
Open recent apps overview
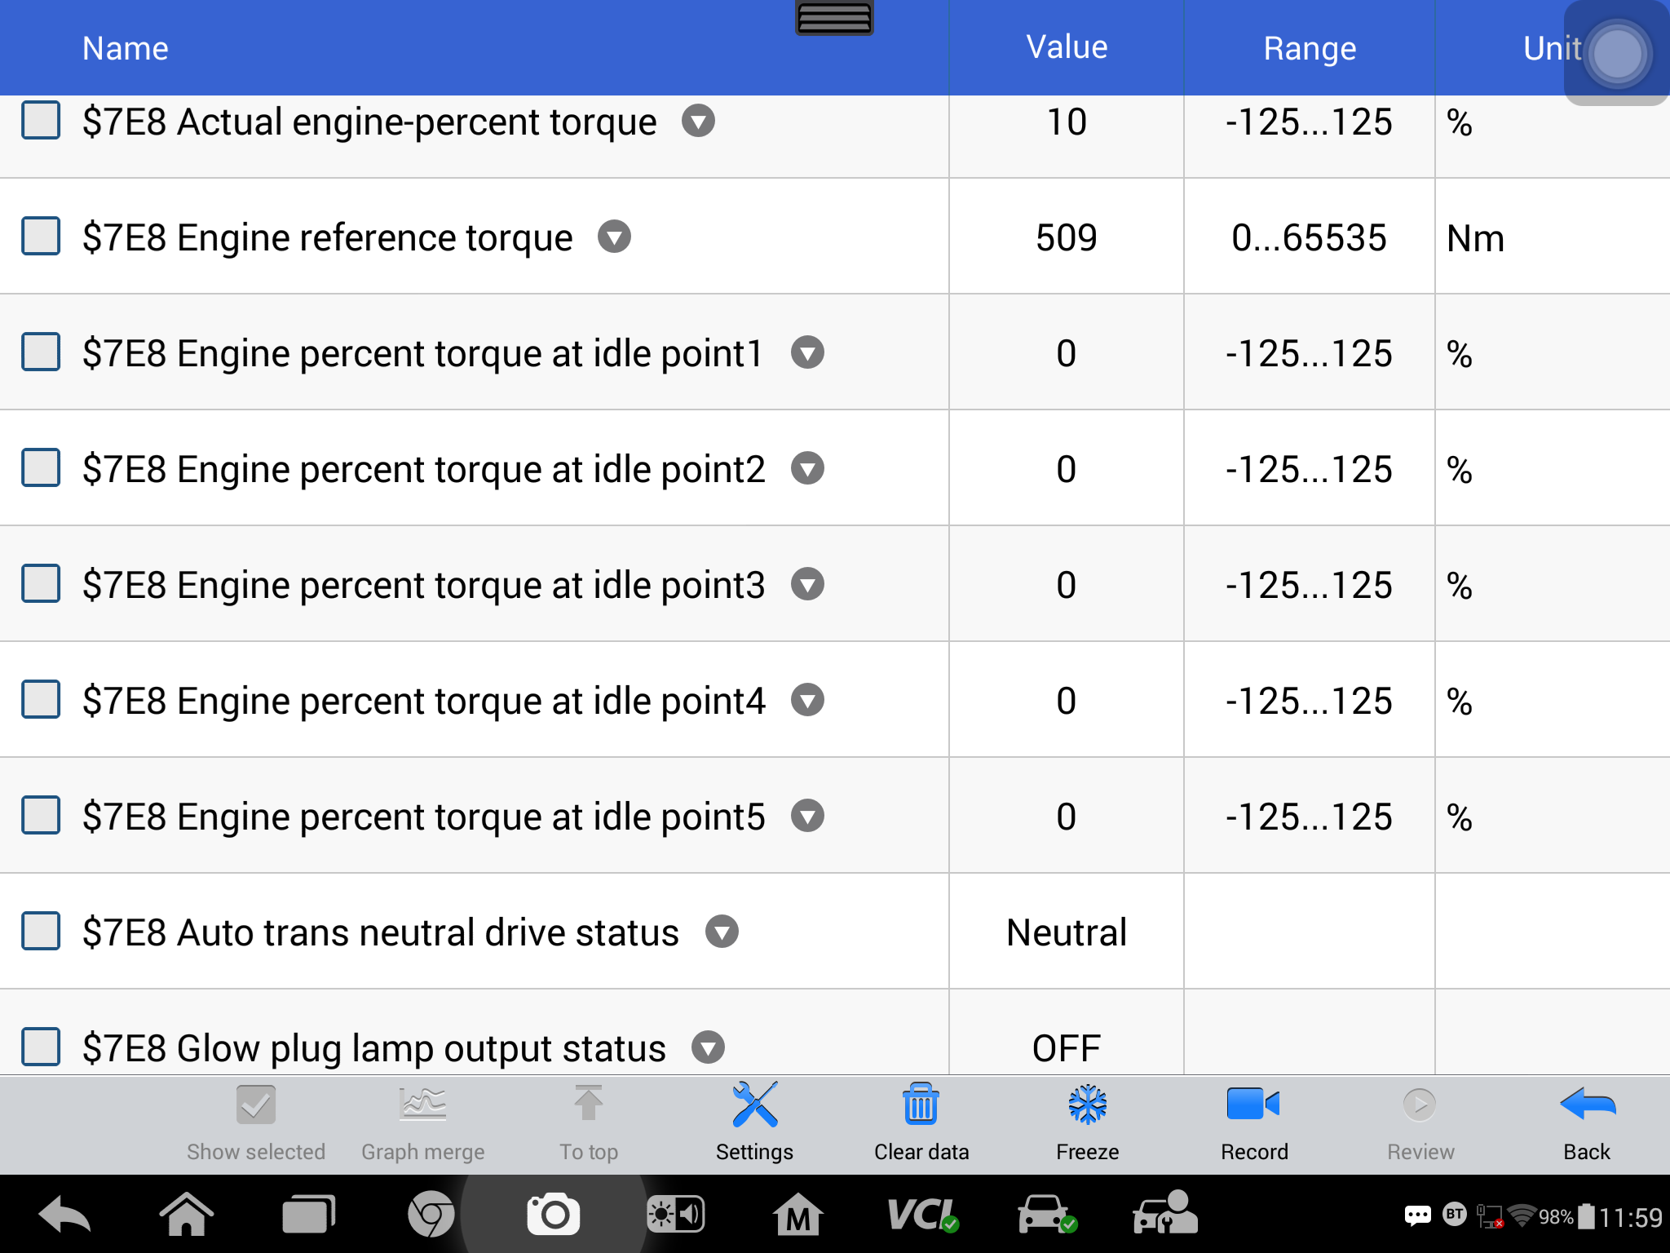(x=309, y=1215)
